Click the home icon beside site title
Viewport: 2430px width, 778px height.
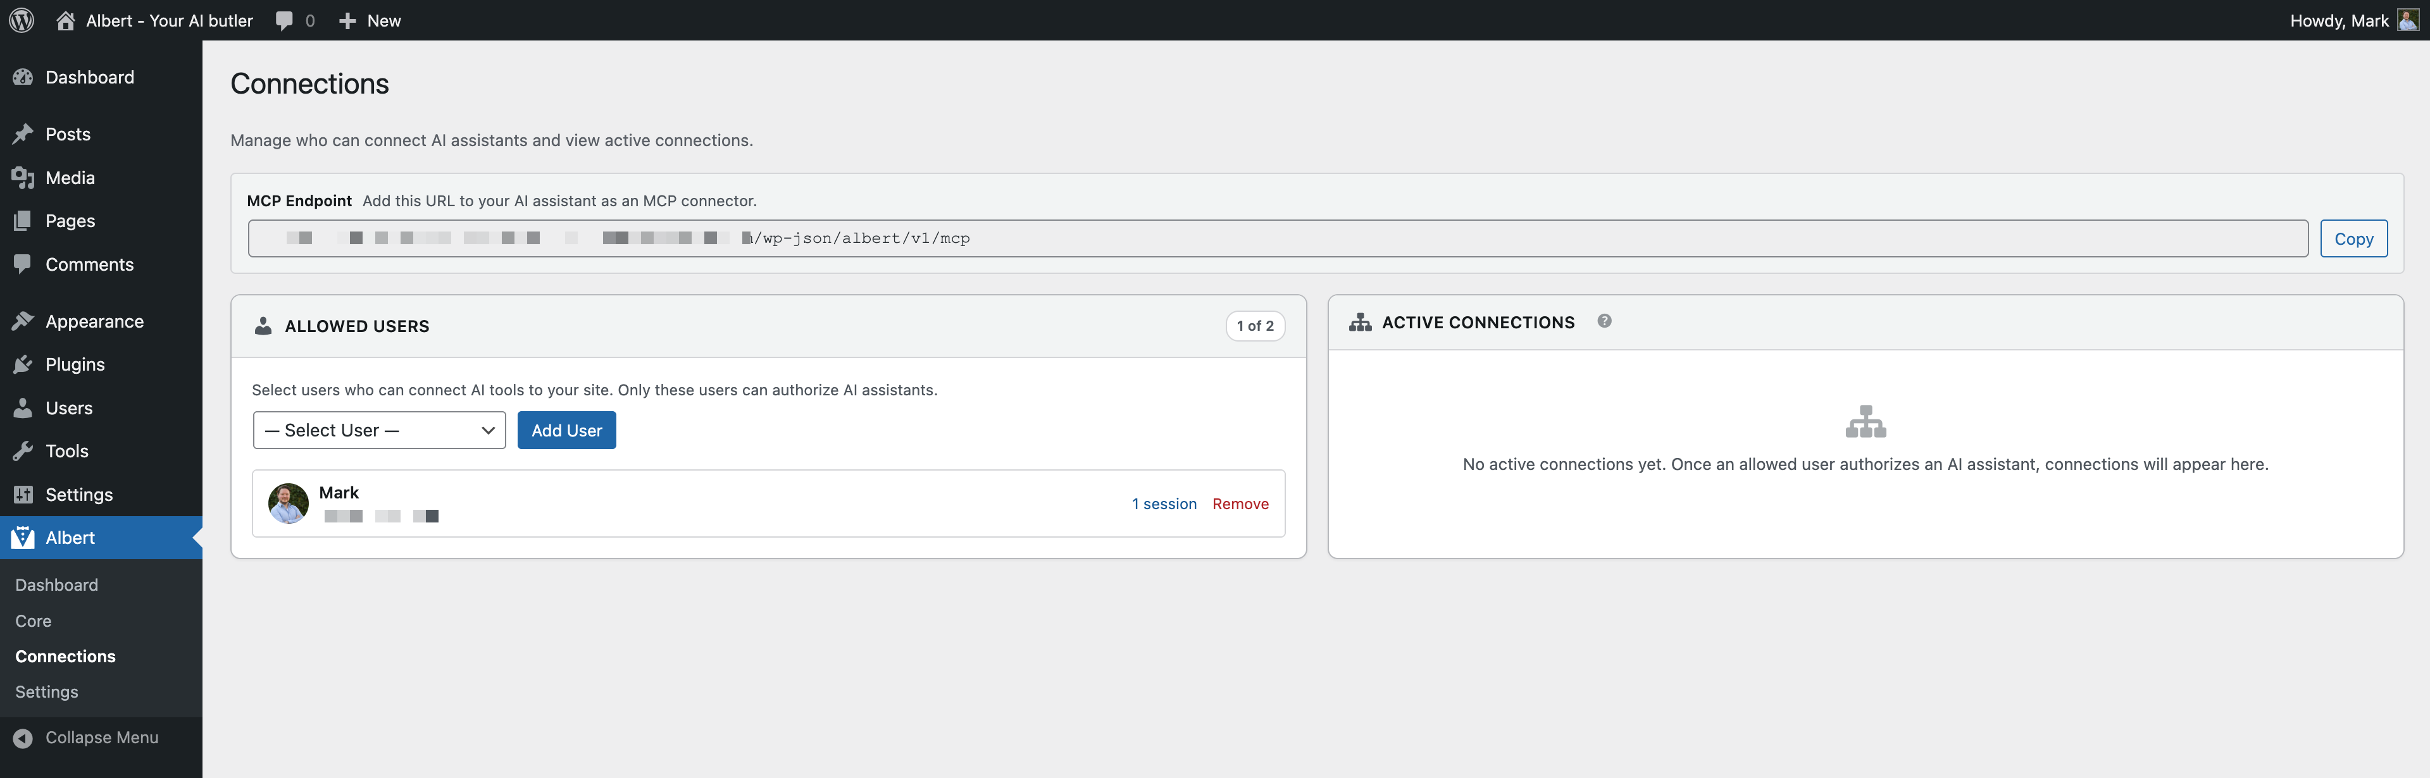64,20
